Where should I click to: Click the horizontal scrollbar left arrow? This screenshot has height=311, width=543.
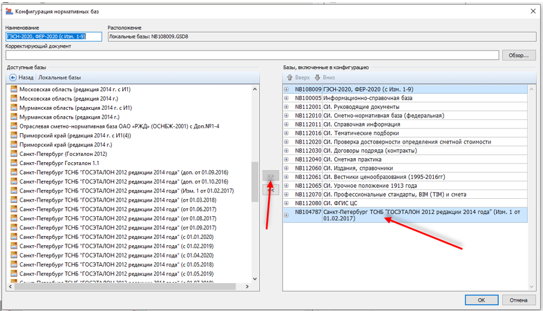(x=10, y=287)
